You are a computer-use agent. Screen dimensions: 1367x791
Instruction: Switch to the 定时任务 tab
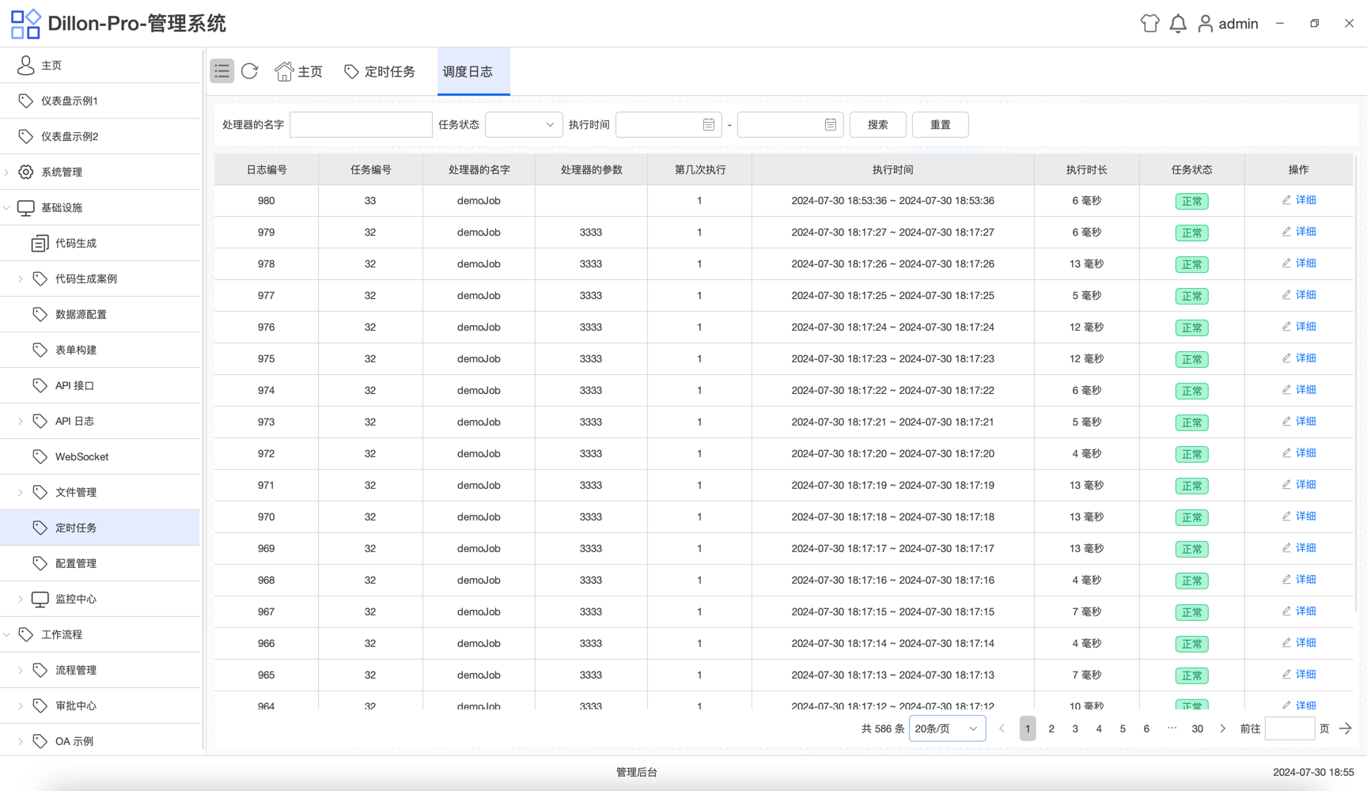(x=380, y=71)
